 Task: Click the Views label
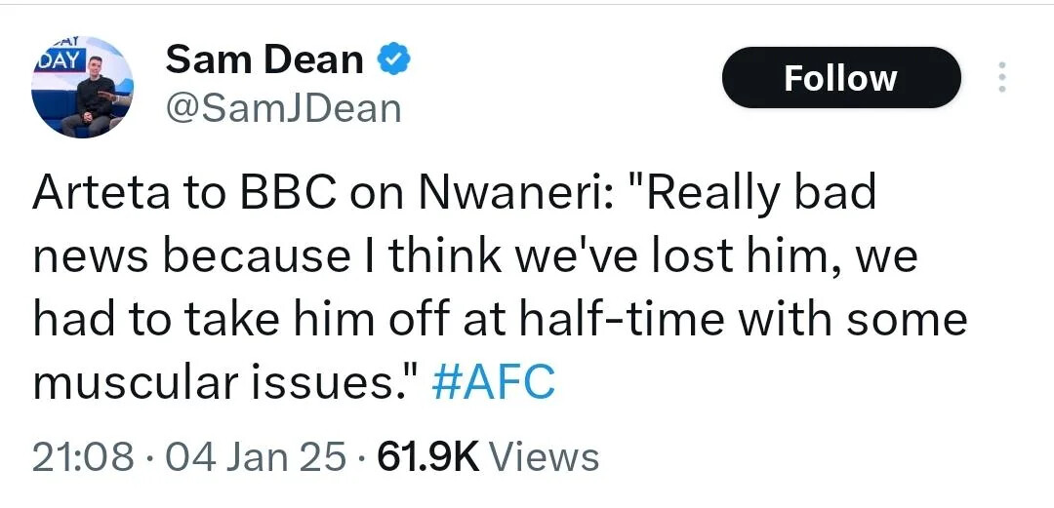pyautogui.click(x=544, y=458)
